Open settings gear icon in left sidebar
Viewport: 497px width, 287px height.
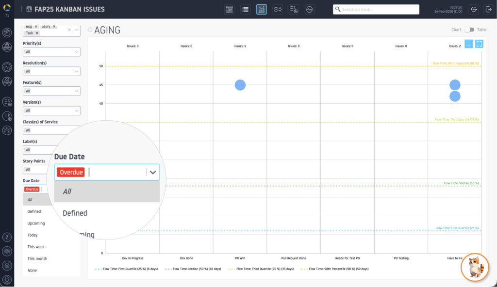click(7, 265)
